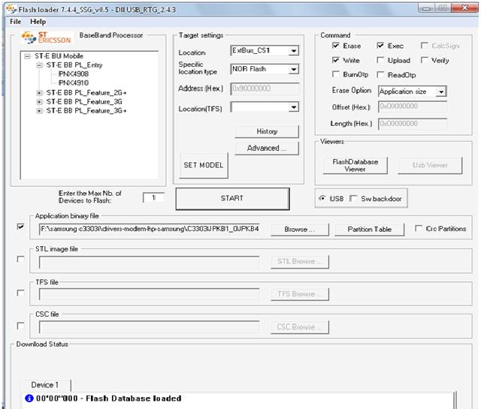Enable the Sw backdoor checkbox
The image size is (481, 409).
point(353,199)
